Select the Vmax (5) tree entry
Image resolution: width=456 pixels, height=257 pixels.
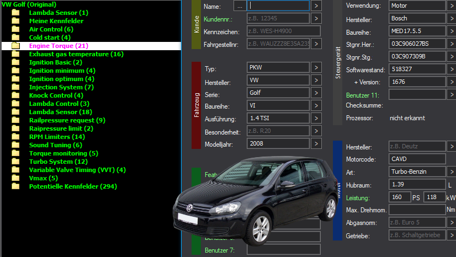[43, 178]
